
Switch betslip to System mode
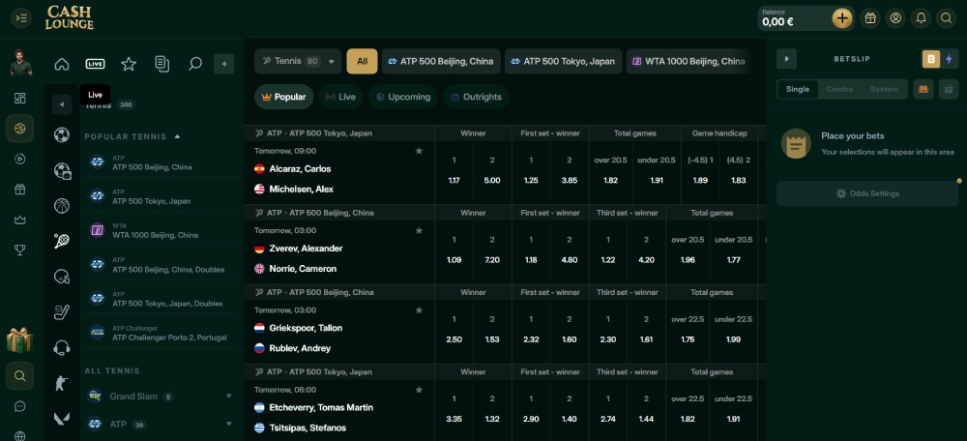click(x=884, y=89)
